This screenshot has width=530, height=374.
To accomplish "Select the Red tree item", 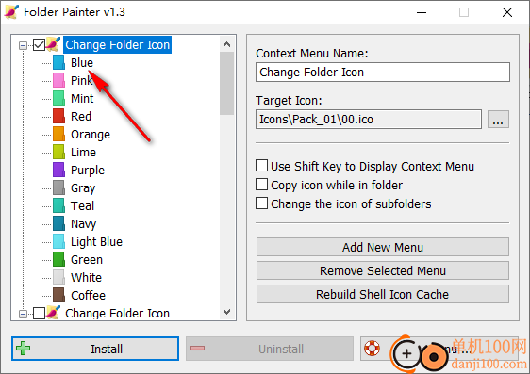I will 81,117.
